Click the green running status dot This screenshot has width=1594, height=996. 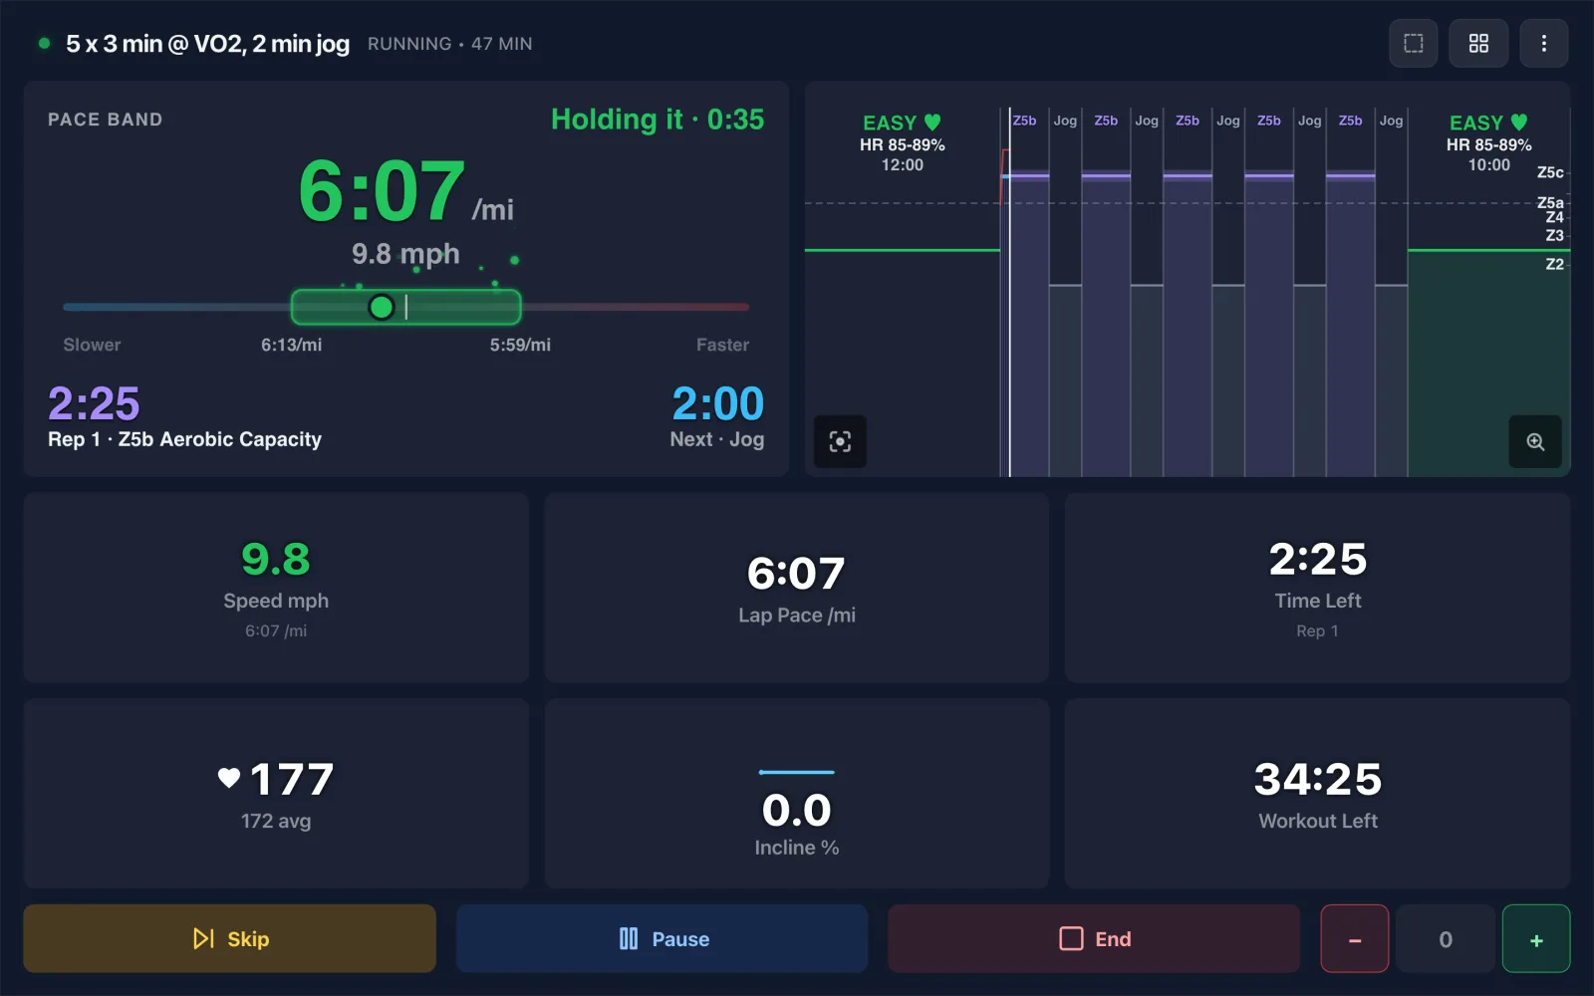point(44,43)
